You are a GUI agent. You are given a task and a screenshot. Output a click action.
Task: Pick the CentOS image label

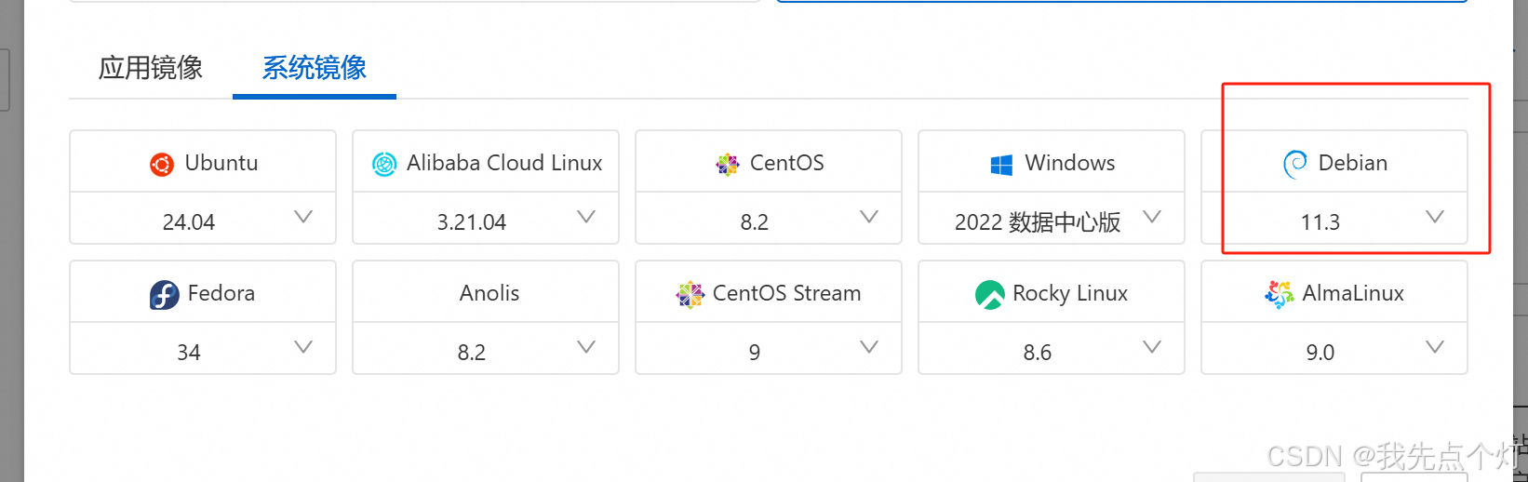point(787,163)
